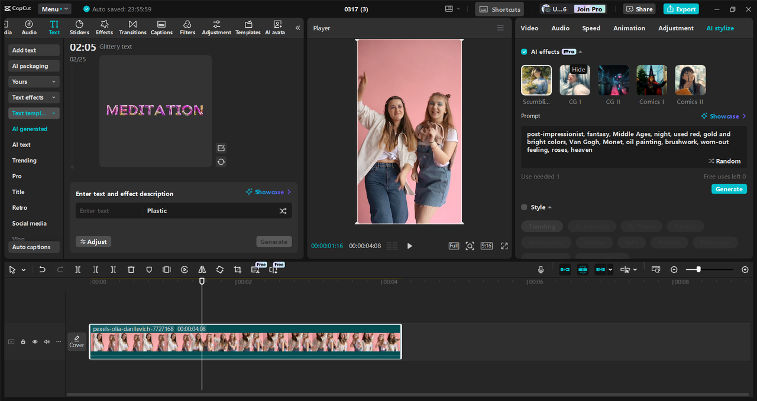
Task: Enter fullscreen preview in the player
Action: [x=504, y=246]
